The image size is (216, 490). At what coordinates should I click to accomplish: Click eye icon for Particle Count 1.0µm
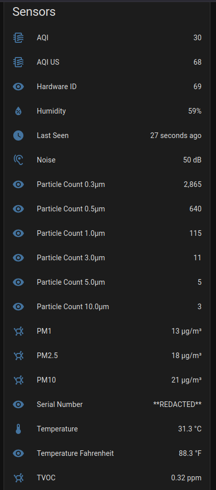[18, 233]
